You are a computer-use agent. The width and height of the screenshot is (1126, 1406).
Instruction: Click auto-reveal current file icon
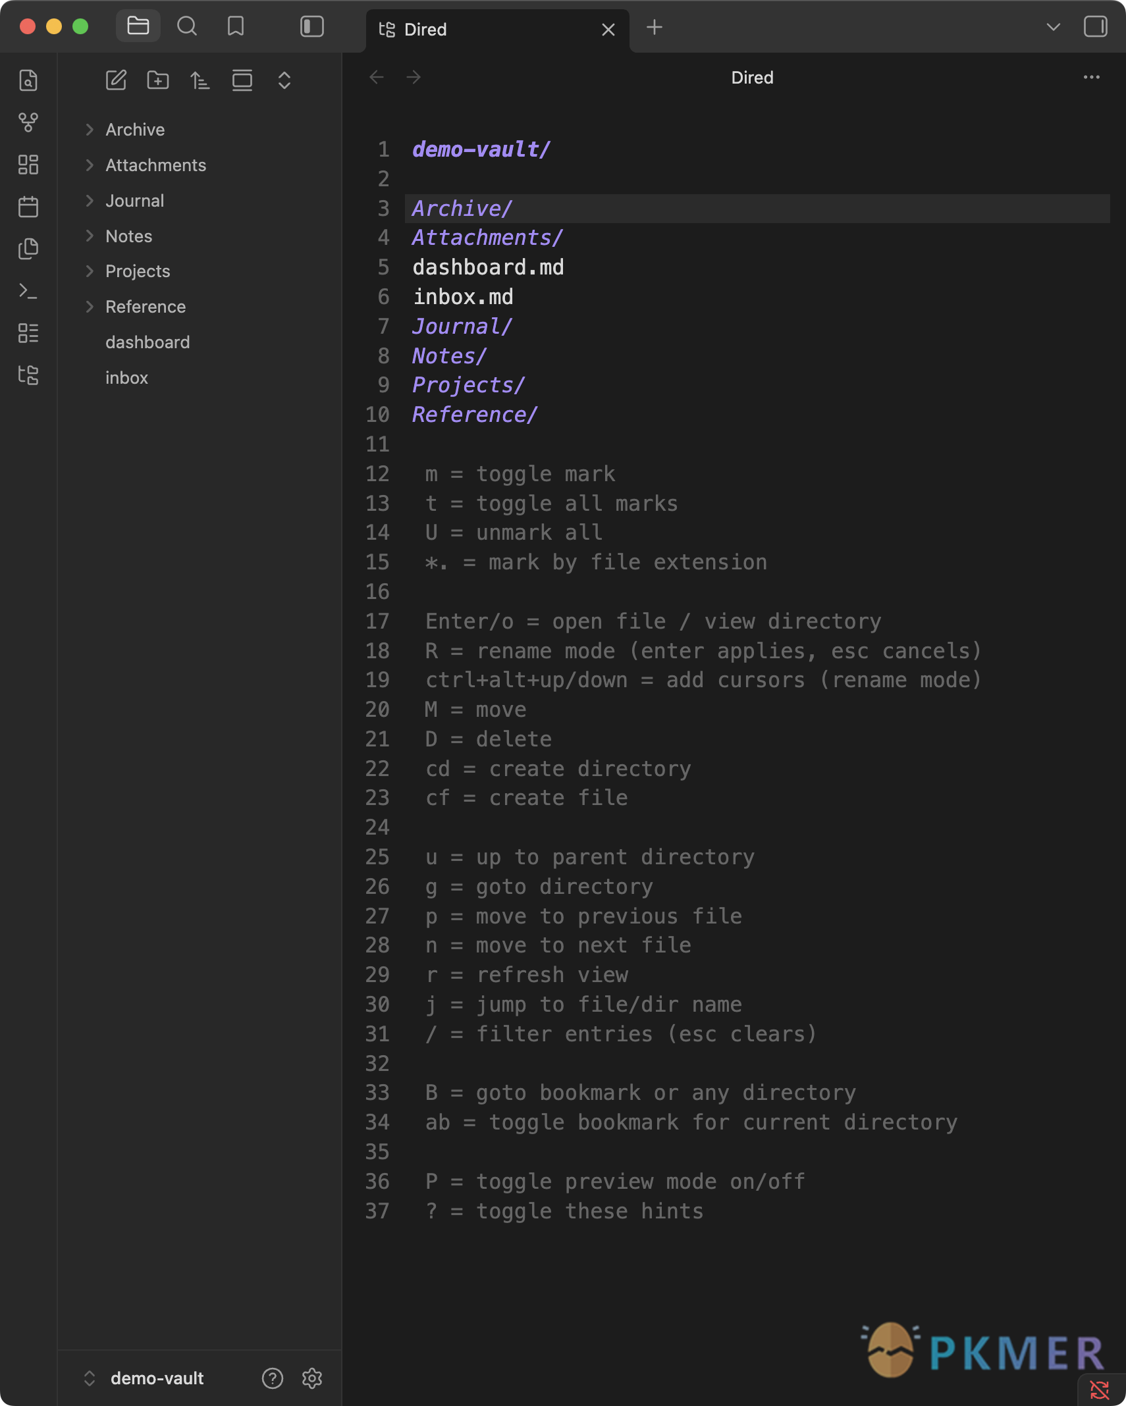(x=242, y=80)
